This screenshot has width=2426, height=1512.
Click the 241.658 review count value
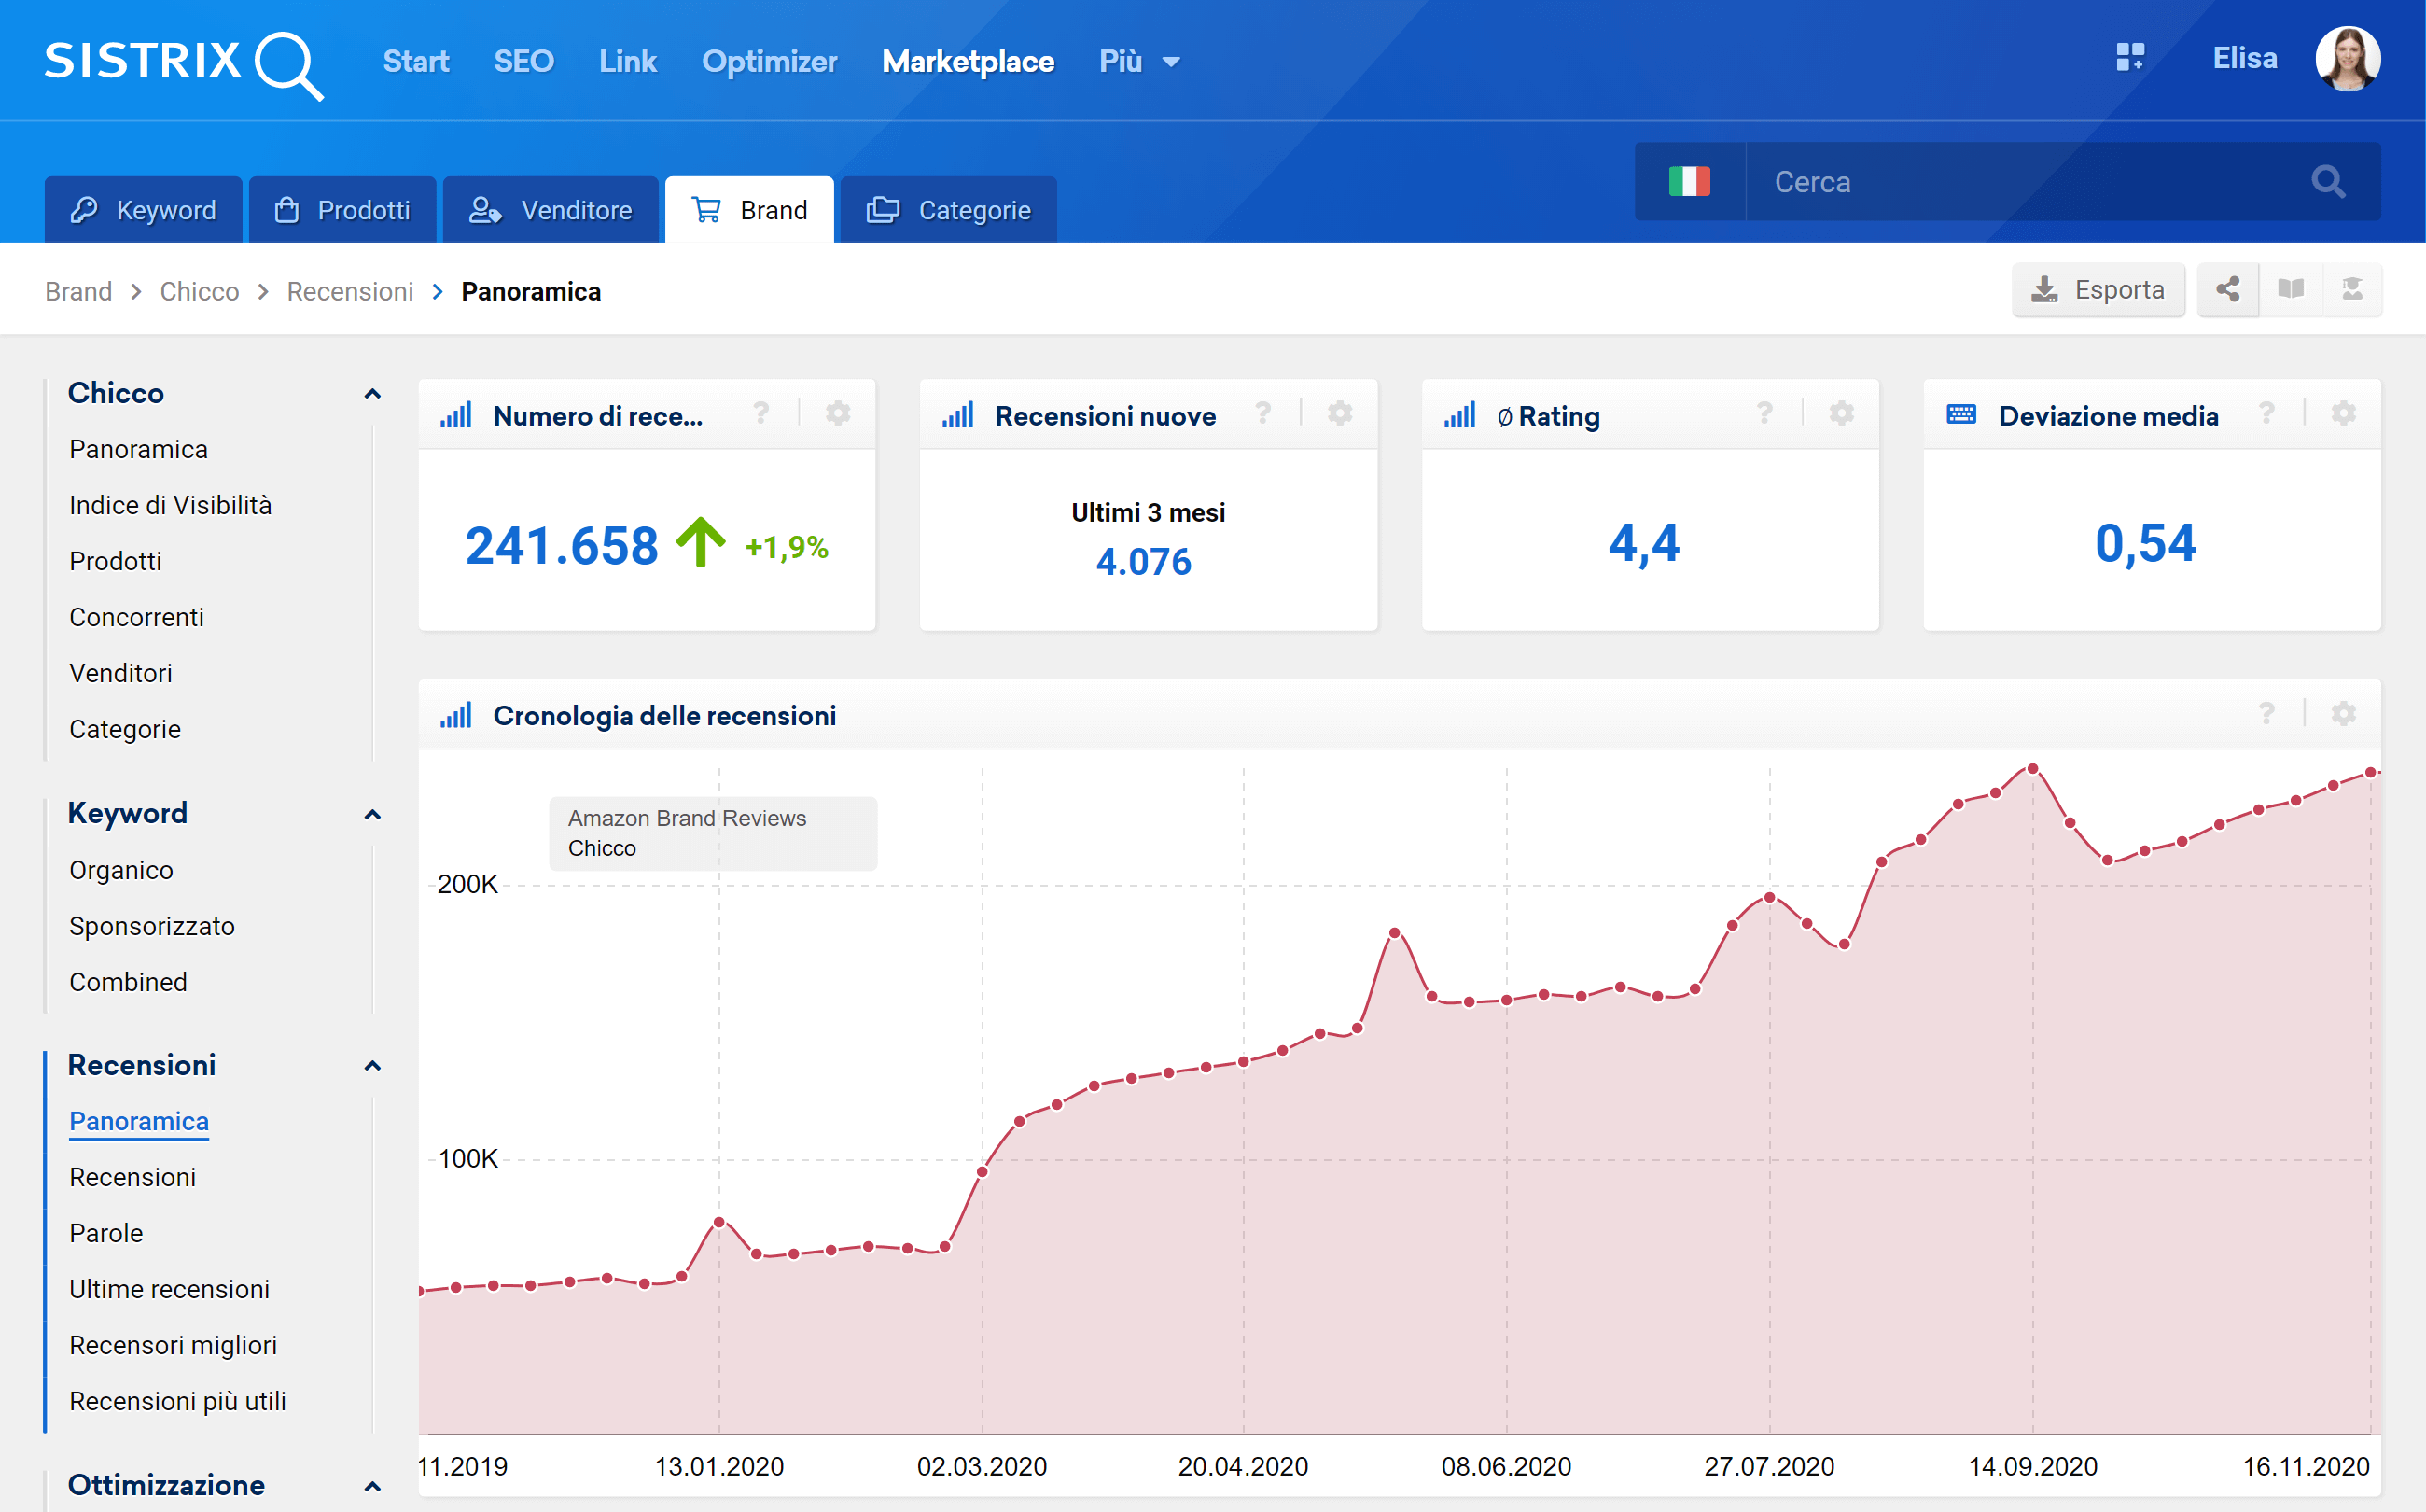562,546
